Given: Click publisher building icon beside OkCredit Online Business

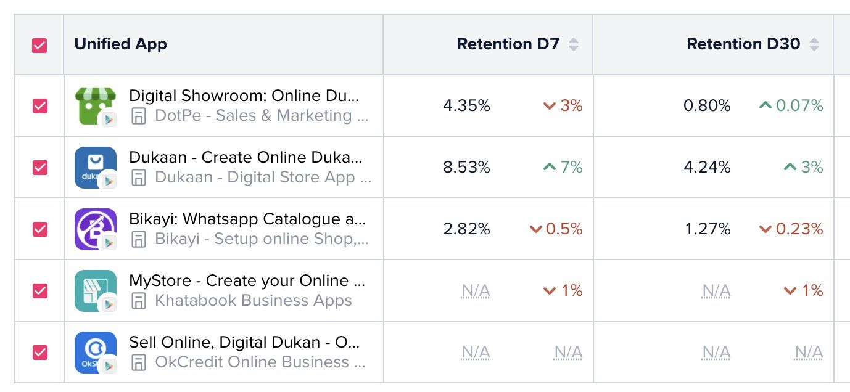Looking at the screenshot, I should point(139,362).
